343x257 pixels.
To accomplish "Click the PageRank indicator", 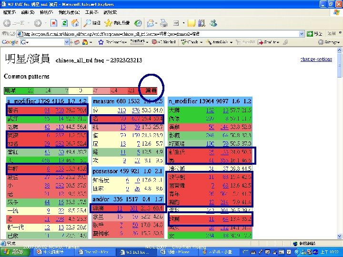I will pyautogui.click(x=138, y=42).
